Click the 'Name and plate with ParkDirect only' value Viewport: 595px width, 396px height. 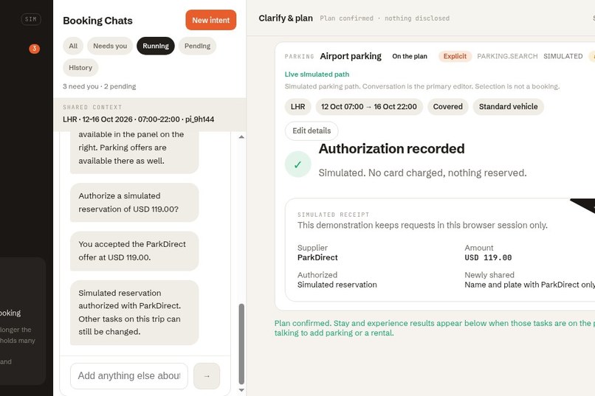point(530,285)
